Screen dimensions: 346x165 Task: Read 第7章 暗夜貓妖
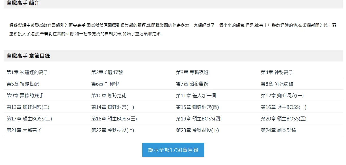click(x=192, y=84)
